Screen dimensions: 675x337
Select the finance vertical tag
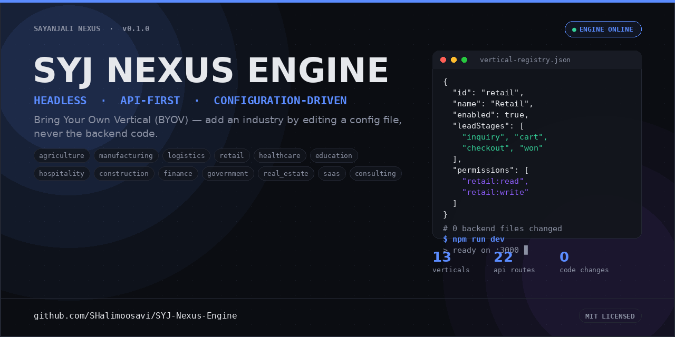[178, 174]
